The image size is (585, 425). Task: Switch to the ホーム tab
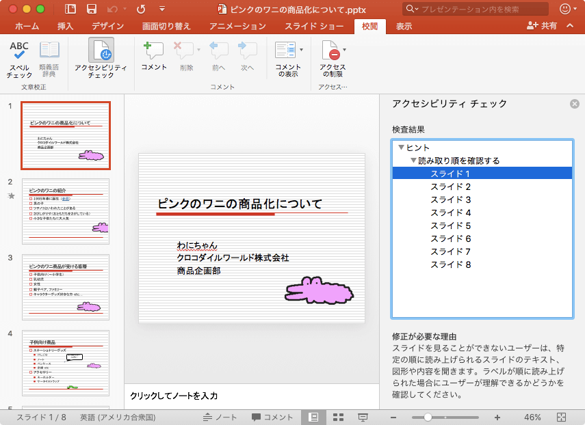pos(27,26)
